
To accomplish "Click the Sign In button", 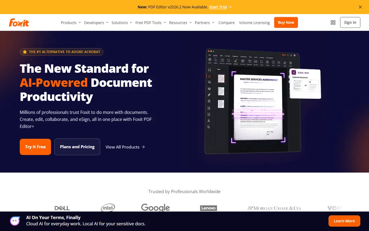I will click(x=350, y=22).
